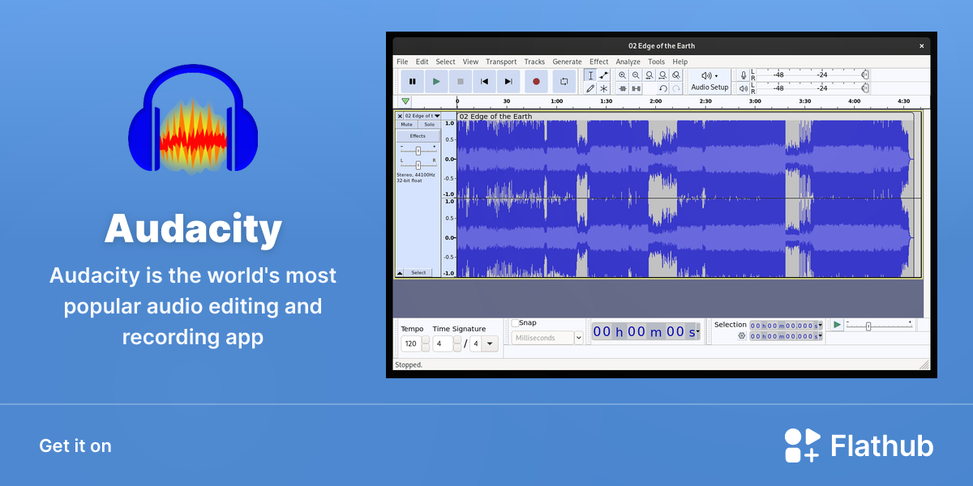This screenshot has height=486, width=973.
Task: Click the Tempo spinner arrows
Action: point(426,343)
